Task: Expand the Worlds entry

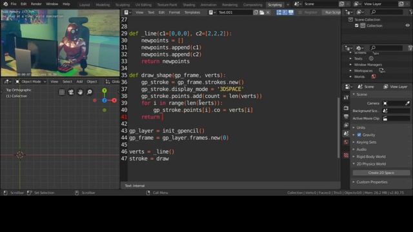Action: [350, 77]
